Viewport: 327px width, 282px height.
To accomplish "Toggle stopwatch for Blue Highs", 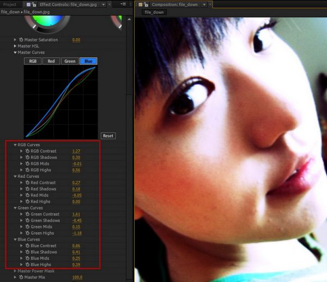I will click(x=28, y=264).
